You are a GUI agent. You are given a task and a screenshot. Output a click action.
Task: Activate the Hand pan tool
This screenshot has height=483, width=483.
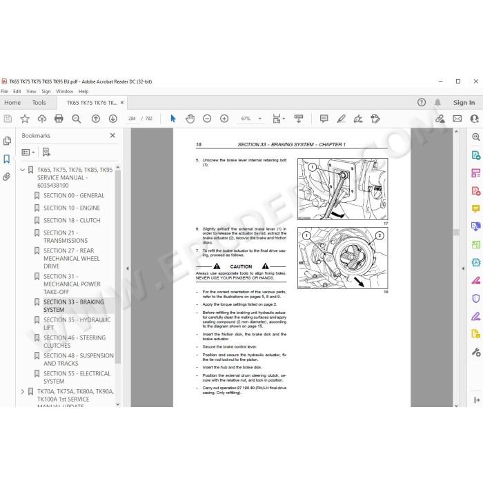click(190, 119)
